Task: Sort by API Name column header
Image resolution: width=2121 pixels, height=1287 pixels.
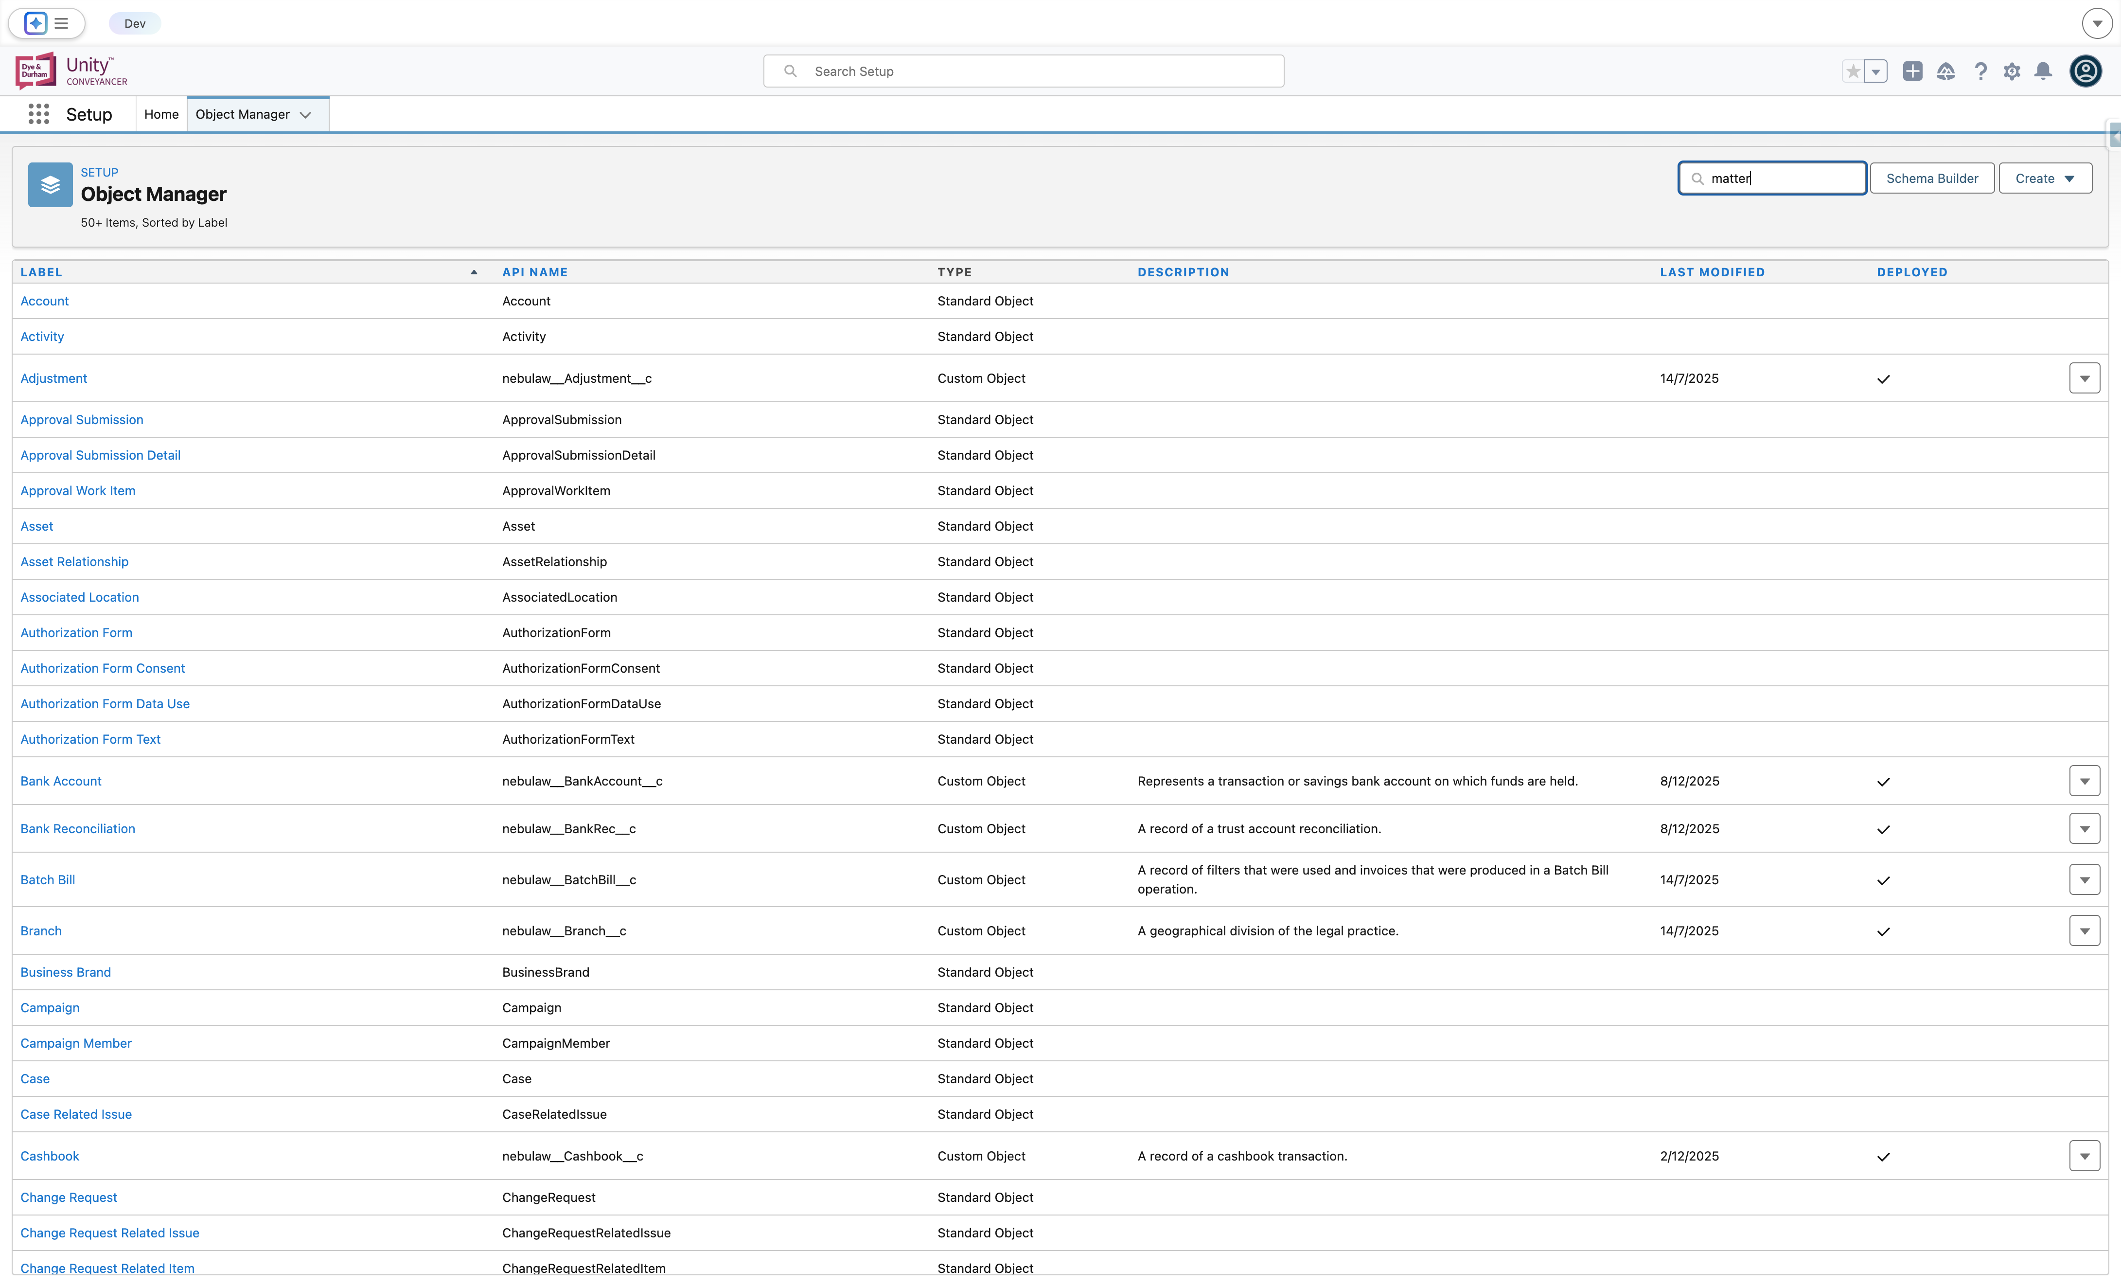Action: (x=534, y=272)
